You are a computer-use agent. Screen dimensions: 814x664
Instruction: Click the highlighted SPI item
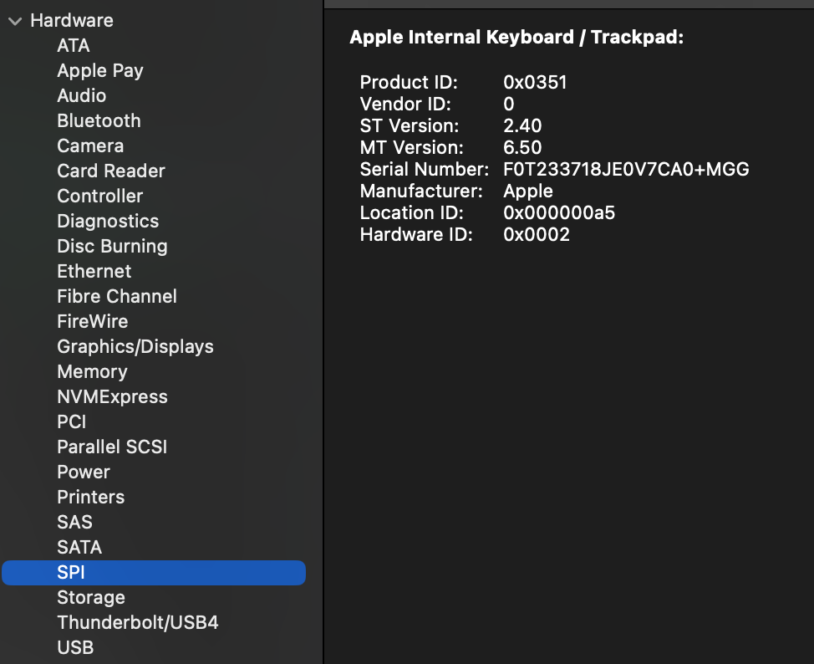[x=71, y=573]
